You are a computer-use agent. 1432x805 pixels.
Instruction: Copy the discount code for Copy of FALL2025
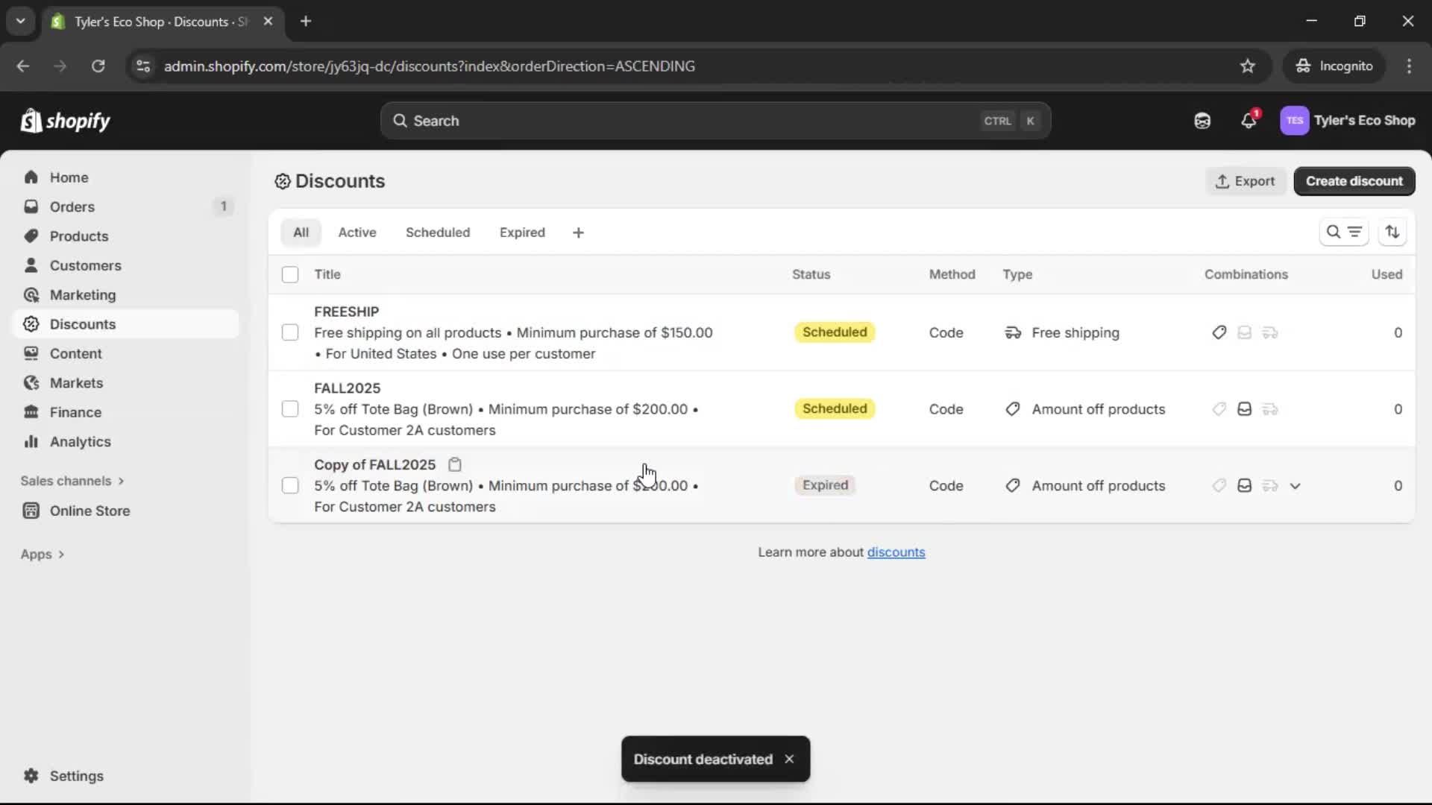(455, 464)
